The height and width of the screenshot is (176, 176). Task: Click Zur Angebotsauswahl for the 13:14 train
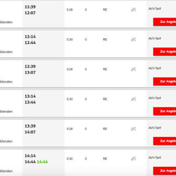tap(165, 111)
